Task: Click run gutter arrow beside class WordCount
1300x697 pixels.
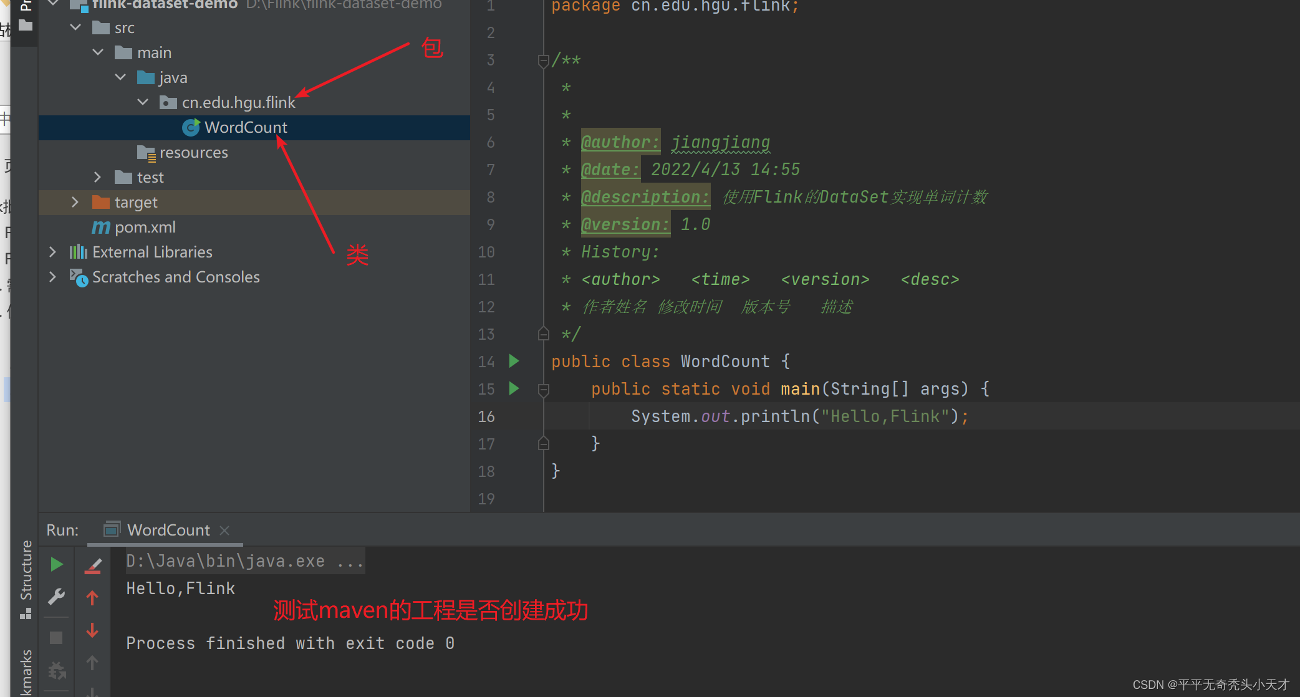Action: tap(514, 361)
